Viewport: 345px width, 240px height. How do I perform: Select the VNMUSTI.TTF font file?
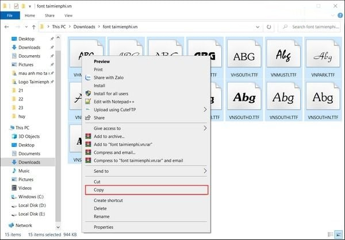283,58
